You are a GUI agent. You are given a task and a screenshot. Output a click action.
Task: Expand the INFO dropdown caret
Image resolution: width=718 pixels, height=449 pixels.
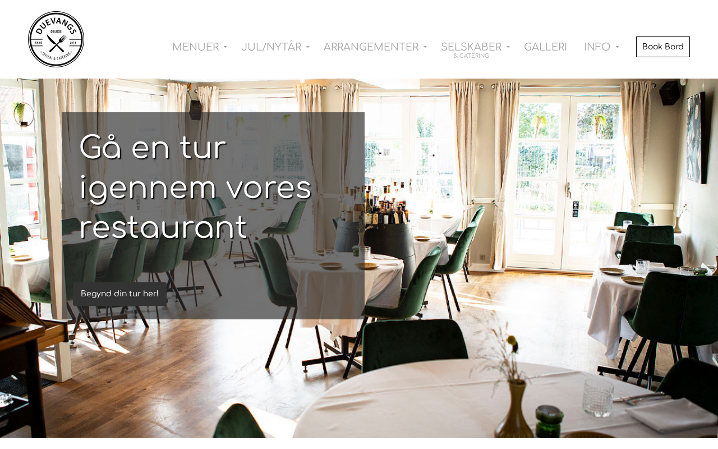click(x=617, y=48)
